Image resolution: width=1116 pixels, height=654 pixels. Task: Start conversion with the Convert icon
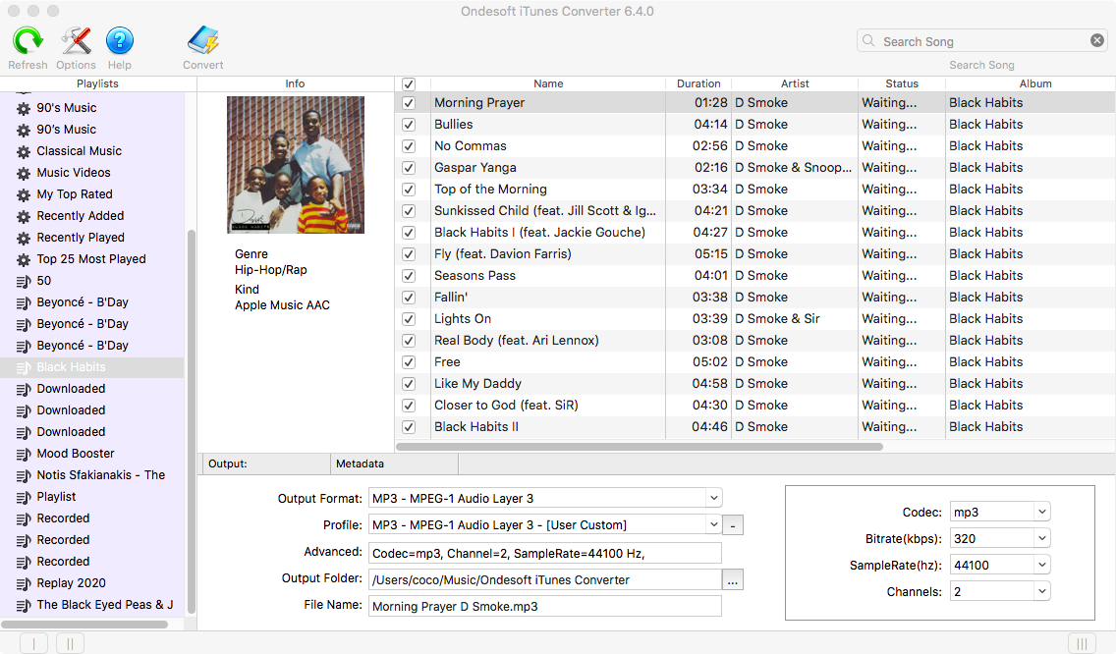(202, 40)
